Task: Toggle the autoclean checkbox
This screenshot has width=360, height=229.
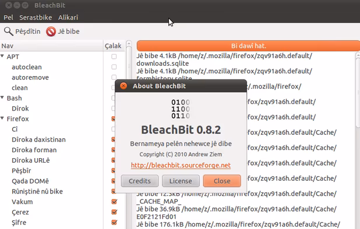Action: tap(114, 67)
